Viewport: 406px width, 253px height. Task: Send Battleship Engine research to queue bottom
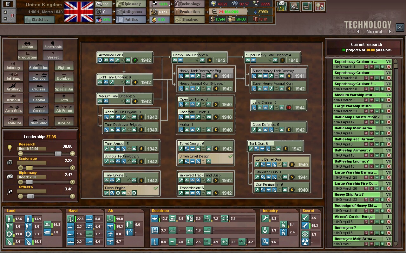366,166
